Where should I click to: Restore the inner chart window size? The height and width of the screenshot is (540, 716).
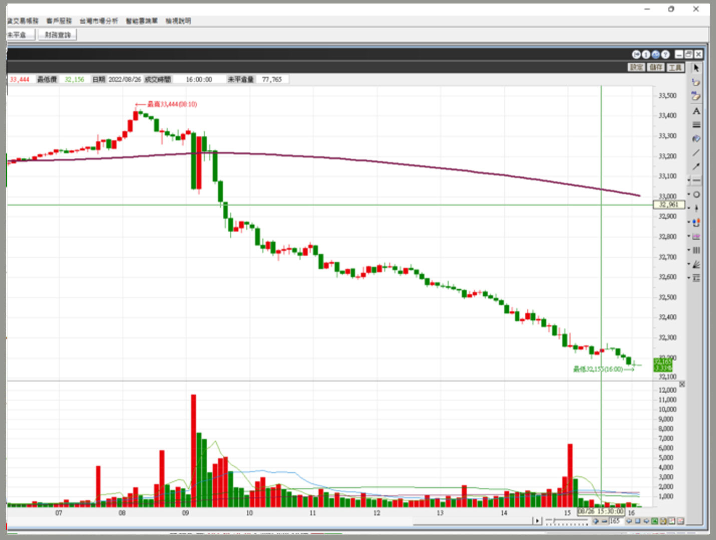pos(688,54)
